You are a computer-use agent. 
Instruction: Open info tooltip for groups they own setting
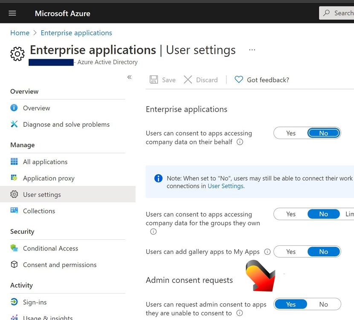(153, 232)
